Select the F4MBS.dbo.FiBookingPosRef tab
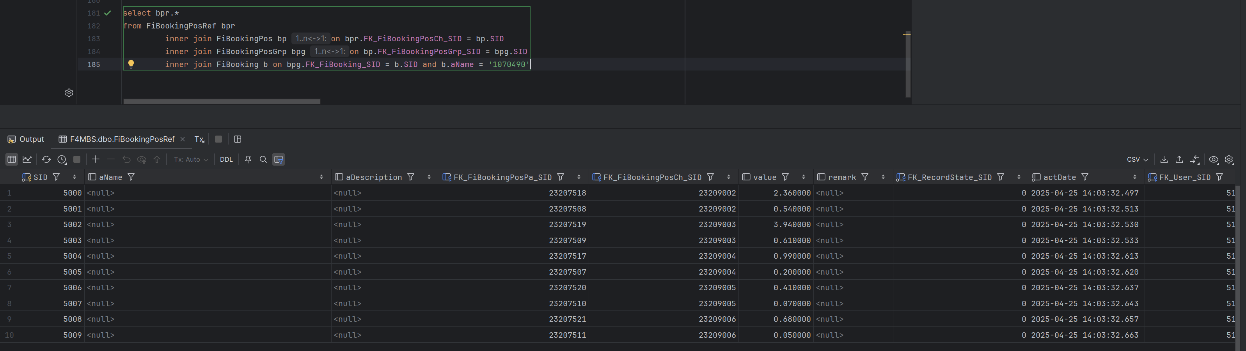Image resolution: width=1246 pixels, height=351 pixels. (x=122, y=139)
